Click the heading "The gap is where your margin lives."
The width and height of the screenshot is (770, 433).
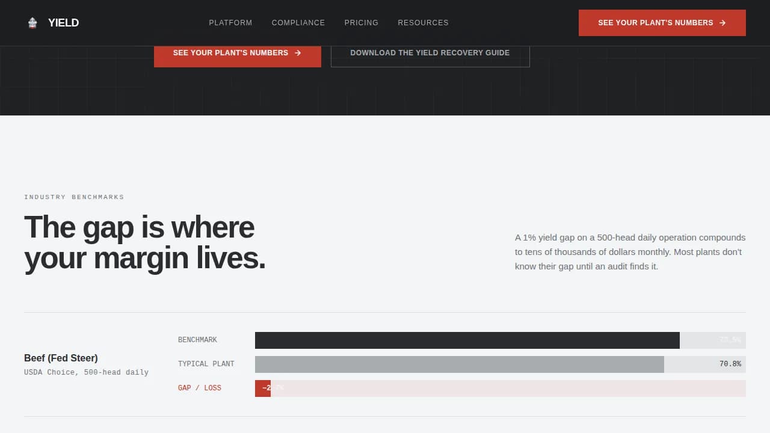[x=145, y=243]
